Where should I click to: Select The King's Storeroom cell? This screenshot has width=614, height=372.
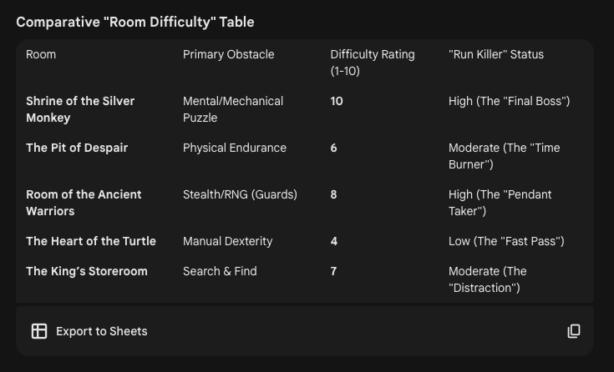point(87,271)
